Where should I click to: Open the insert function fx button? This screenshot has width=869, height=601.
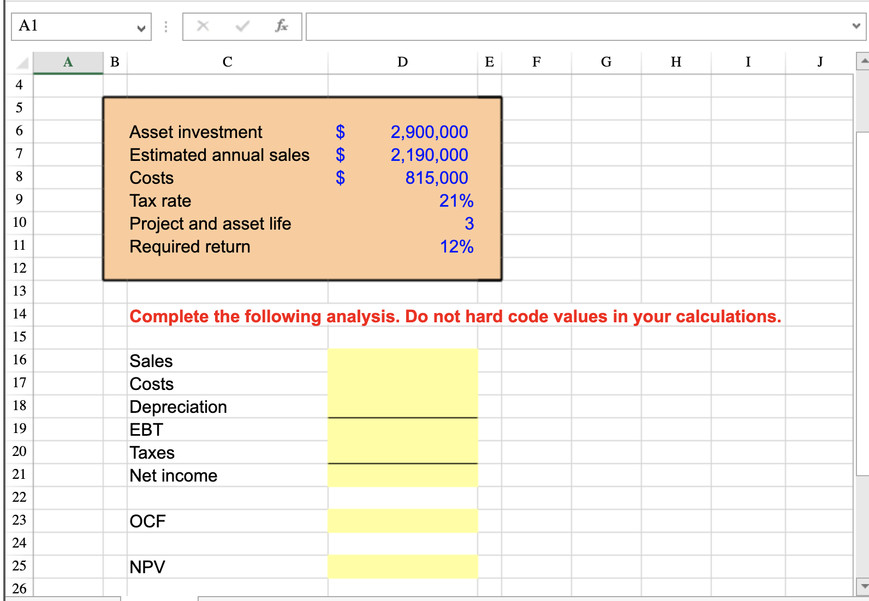pyautogui.click(x=282, y=26)
